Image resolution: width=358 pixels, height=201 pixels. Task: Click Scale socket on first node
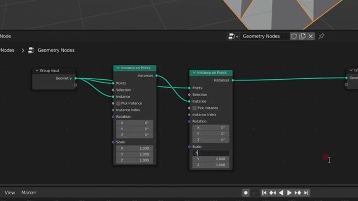point(113,142)
